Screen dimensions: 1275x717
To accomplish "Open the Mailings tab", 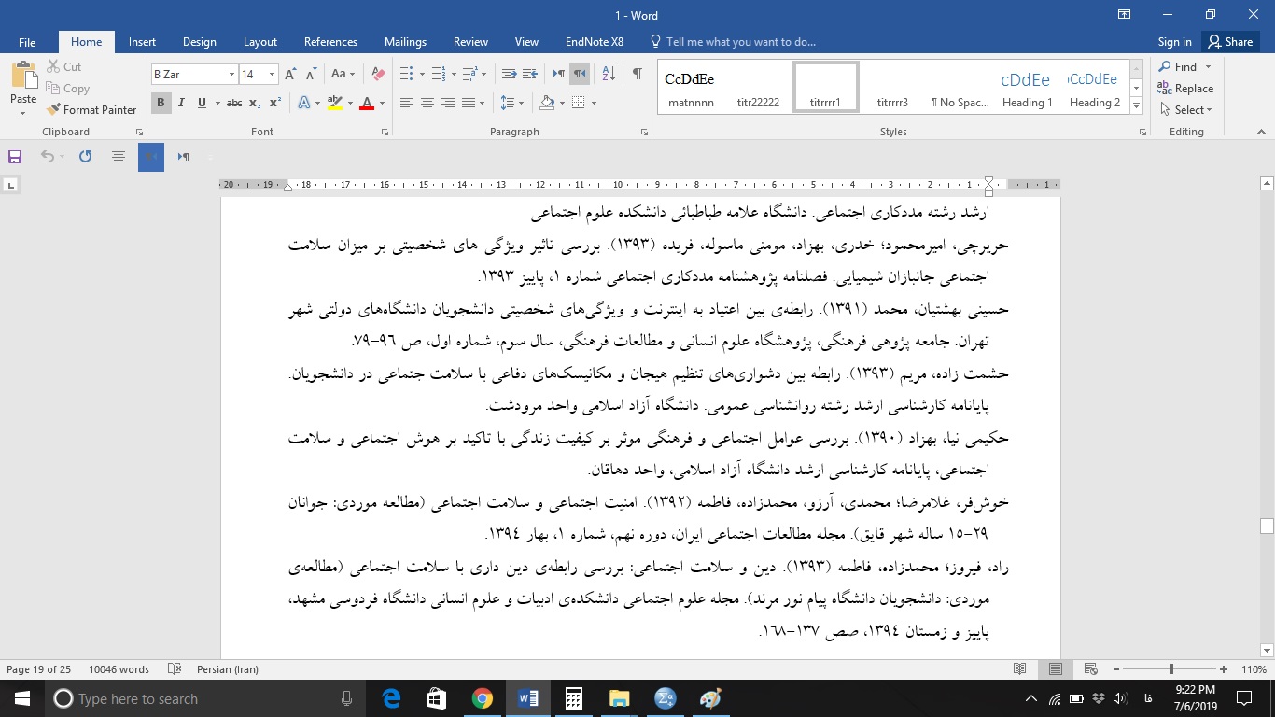I will [405, 42].
